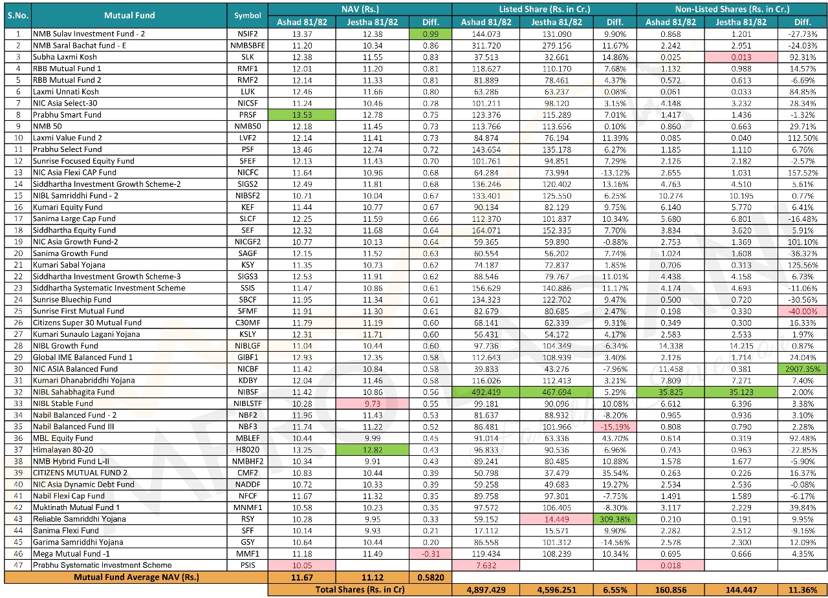Select the 'Muktinath Mutual Fund 1' cell
Image resolution: width=828 pixels, height=598 pixels.
click(129, 507)
